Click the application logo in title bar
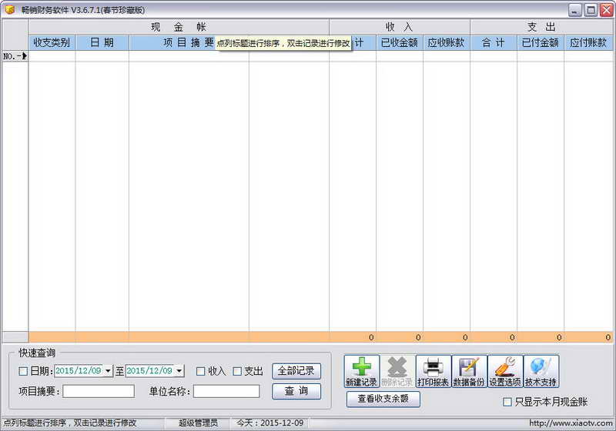This screenshot has width=616, height=431. (9, 9)
